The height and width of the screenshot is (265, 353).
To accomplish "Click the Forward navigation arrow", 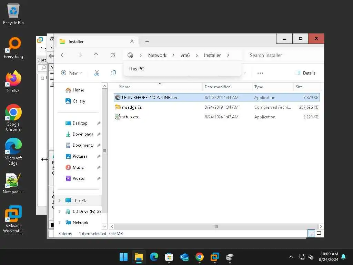I will pyautogui.click(x=80, y=55).
